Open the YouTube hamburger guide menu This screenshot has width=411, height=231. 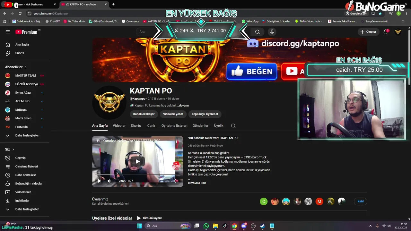(8, 32)
